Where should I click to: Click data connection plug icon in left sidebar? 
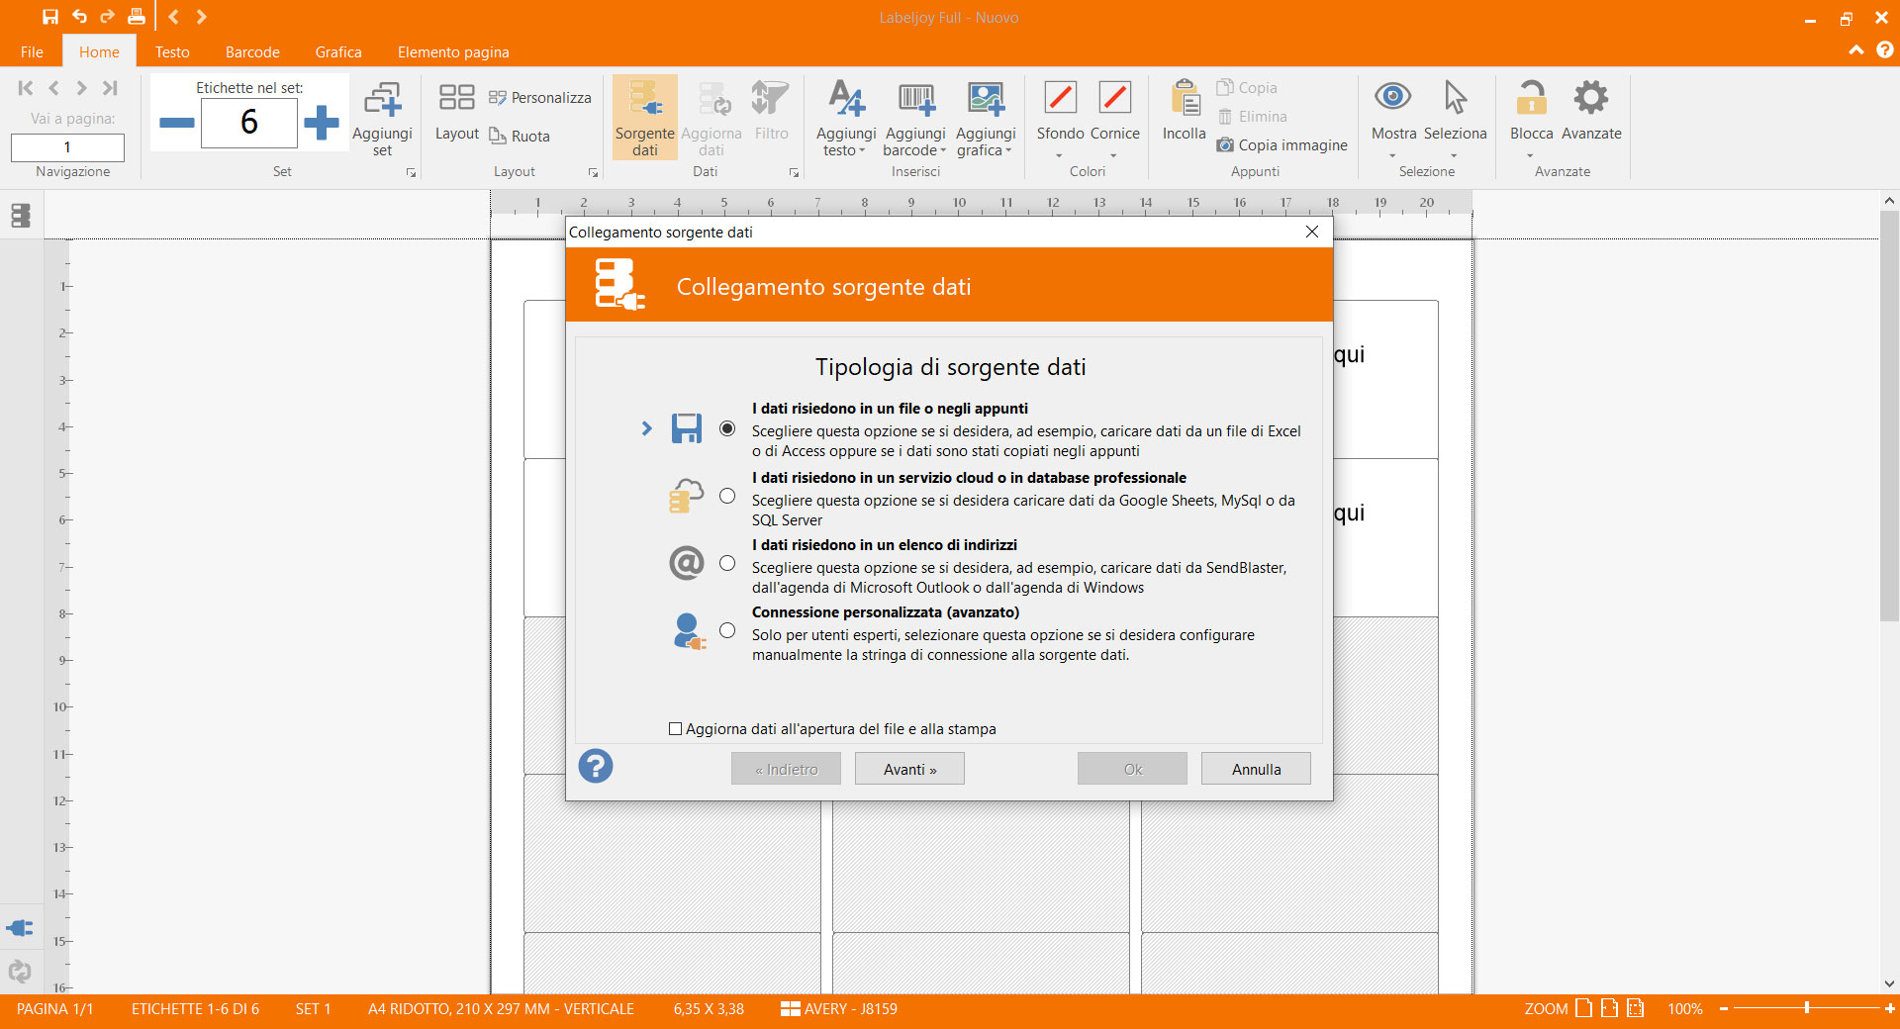20,927
